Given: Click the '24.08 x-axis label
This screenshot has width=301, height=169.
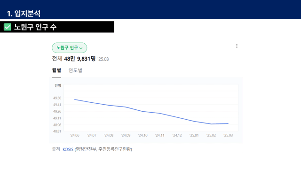Looking at the screenshot, I should coord(109,135).
